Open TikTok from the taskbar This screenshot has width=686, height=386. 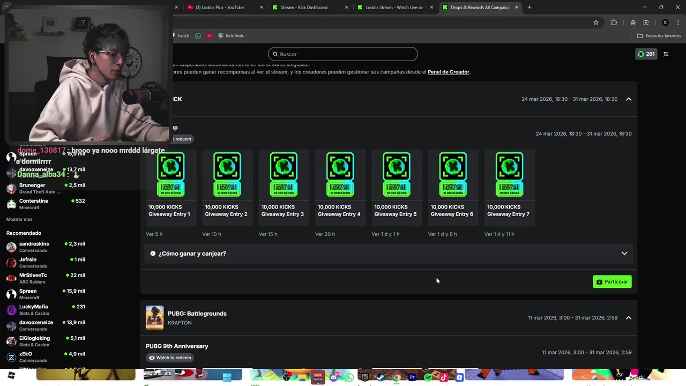pyautogui.click(x=443, y=377)
